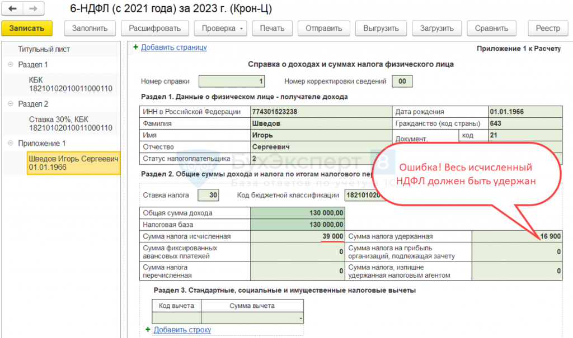573x338 pixels.
Task: Go forward with the right arrow button
Action: [x=34, y=9]
